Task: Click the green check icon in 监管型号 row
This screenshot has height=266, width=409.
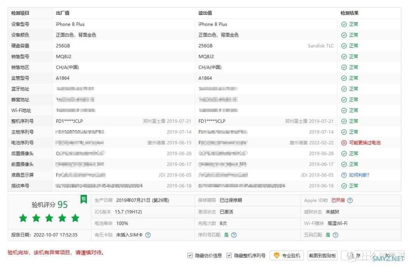Action: point(344,78)
